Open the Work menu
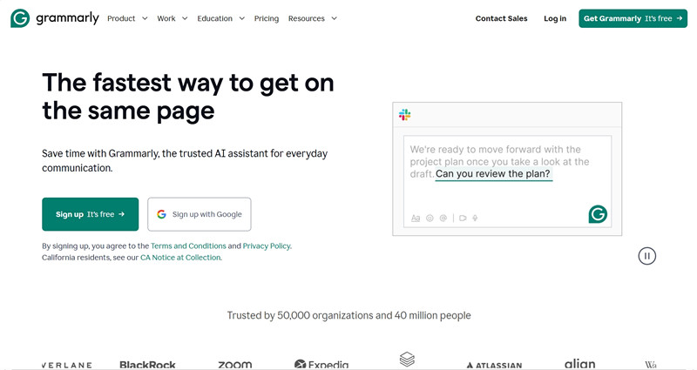This screenshot has height=370, width=697. [166, 18]
